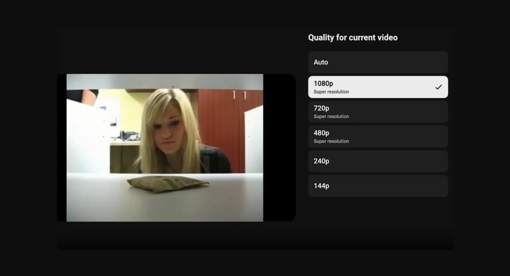510x276 pixels.
Task: Click 'Quality for current video' heading
Action: click(353, 38)
